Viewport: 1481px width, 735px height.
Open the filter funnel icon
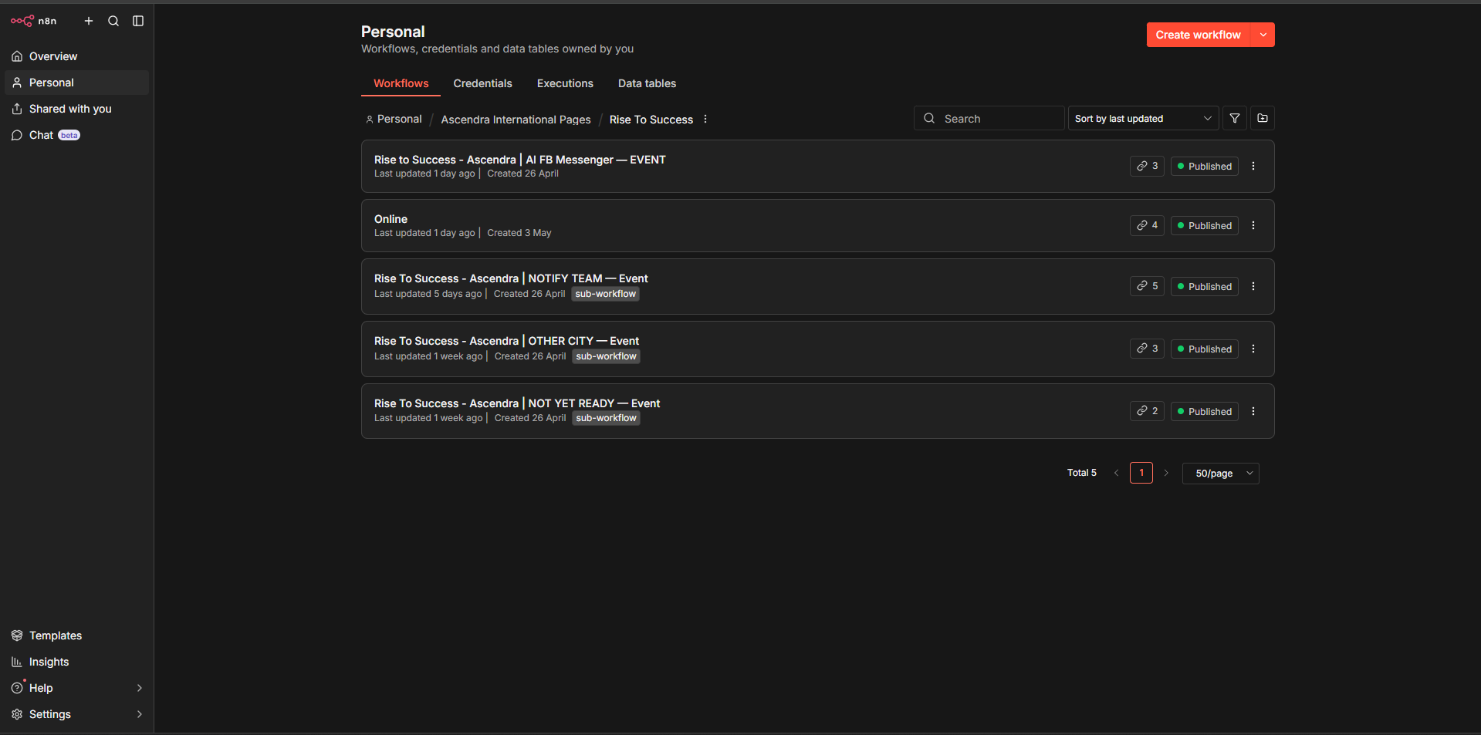click(x=1235, y=118)
